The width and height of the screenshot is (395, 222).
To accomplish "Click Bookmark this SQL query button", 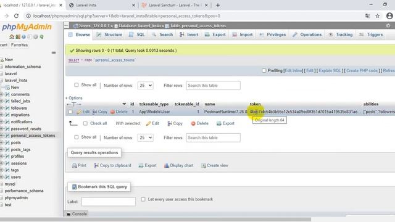I will 99,187.
